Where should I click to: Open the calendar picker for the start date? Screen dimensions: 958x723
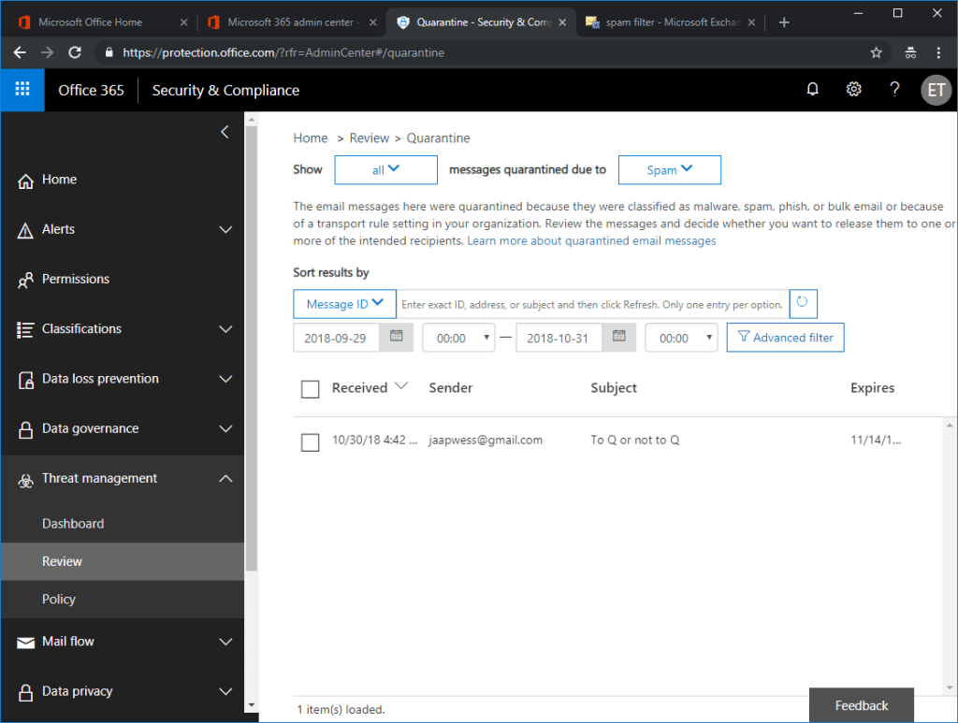click(396, 338)
